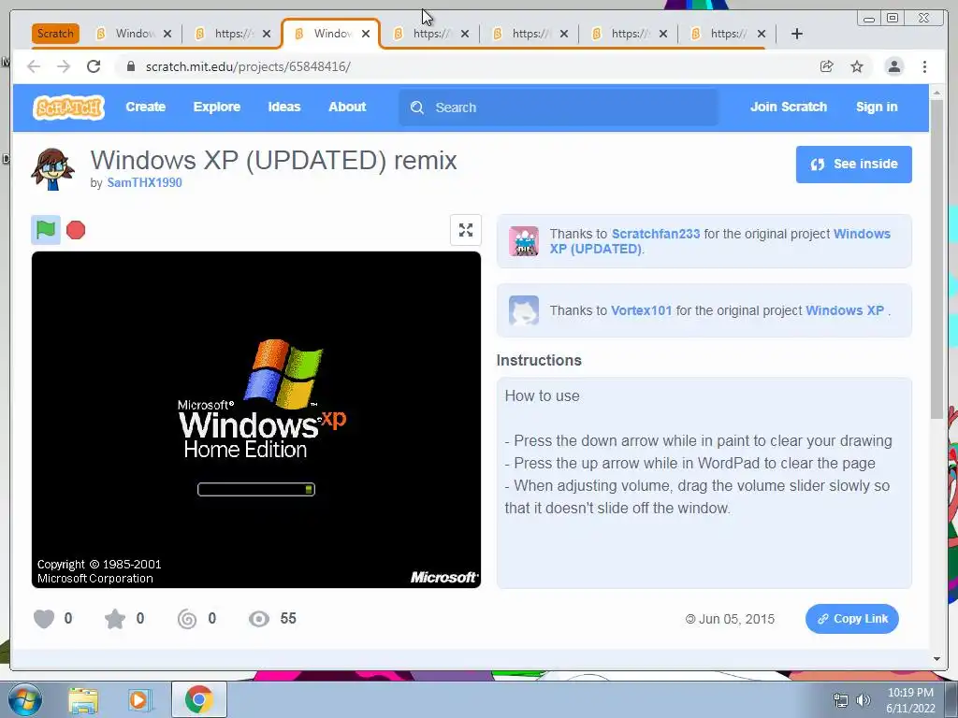958x718 pixels.
Task: Click SamTHX1990's avatar next to the title
Action: tap(52, 169)
